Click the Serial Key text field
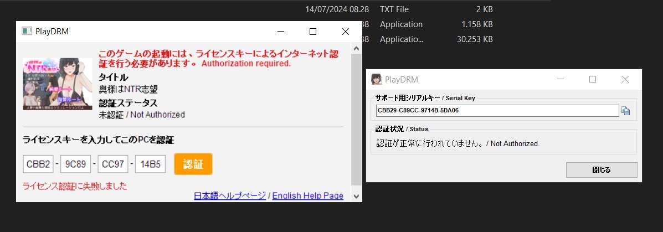This screenshot has height=232, width=663. point(497,111)
